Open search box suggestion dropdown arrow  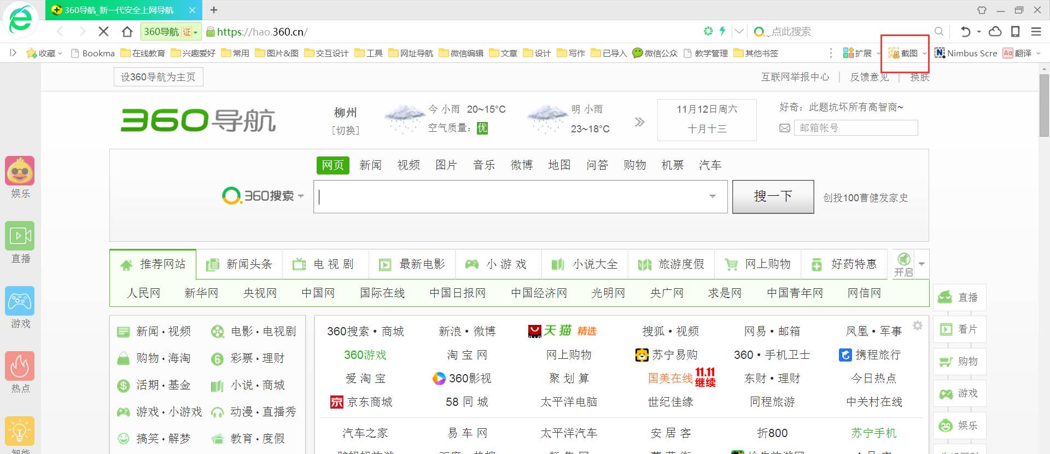point(712,196)
